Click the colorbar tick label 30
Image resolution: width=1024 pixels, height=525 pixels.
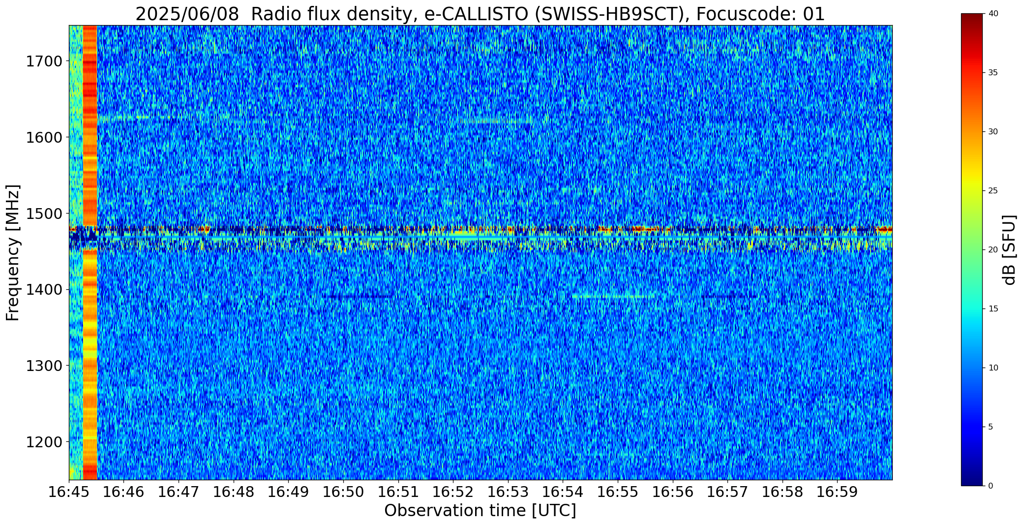[993, 132]
